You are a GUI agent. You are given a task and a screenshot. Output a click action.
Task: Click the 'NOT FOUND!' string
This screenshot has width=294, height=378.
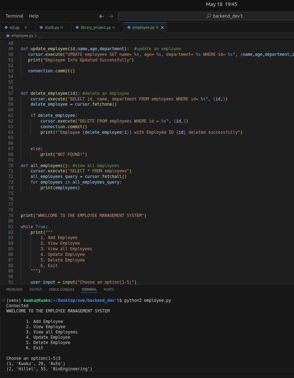[x=71, y=154]
